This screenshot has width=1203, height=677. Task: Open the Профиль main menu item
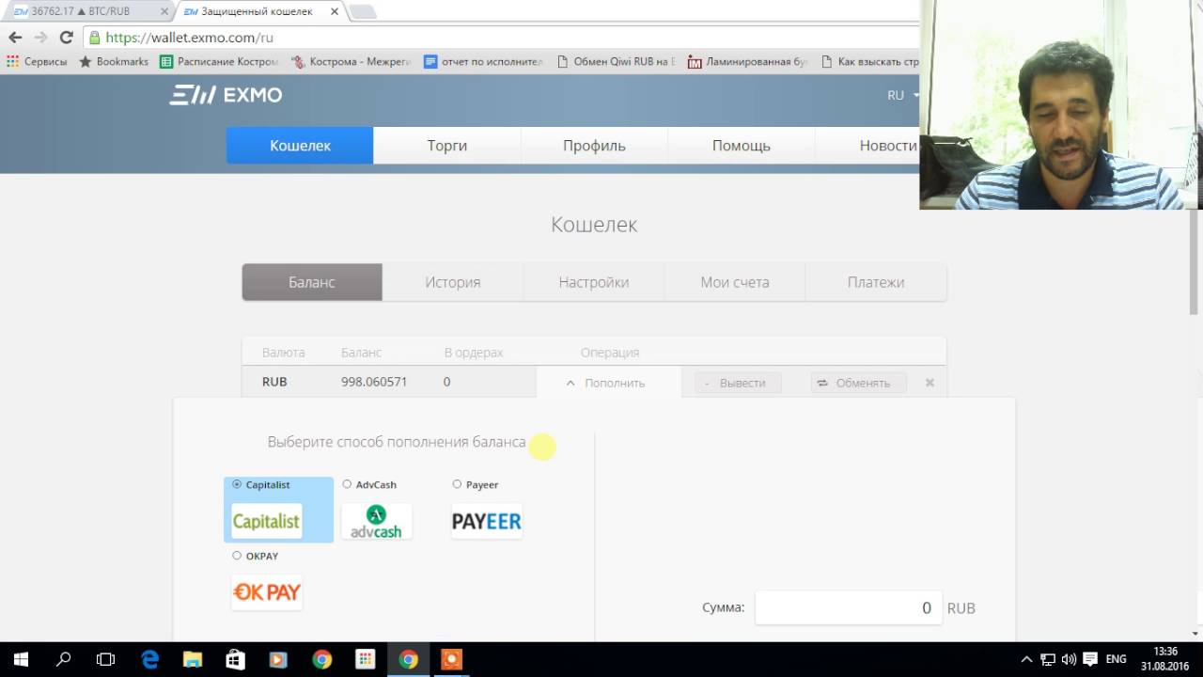(594, 146)
